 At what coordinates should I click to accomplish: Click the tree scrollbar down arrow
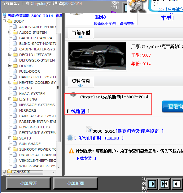tap(59, 168)
